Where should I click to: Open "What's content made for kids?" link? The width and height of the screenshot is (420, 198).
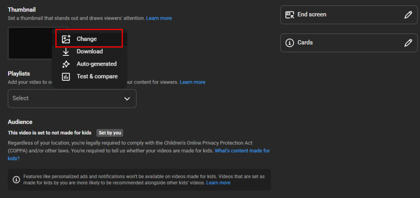[x=139, y=155]
